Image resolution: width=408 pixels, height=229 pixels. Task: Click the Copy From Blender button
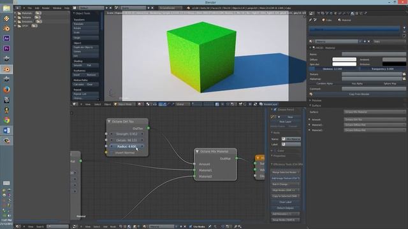tap(359, 94)
